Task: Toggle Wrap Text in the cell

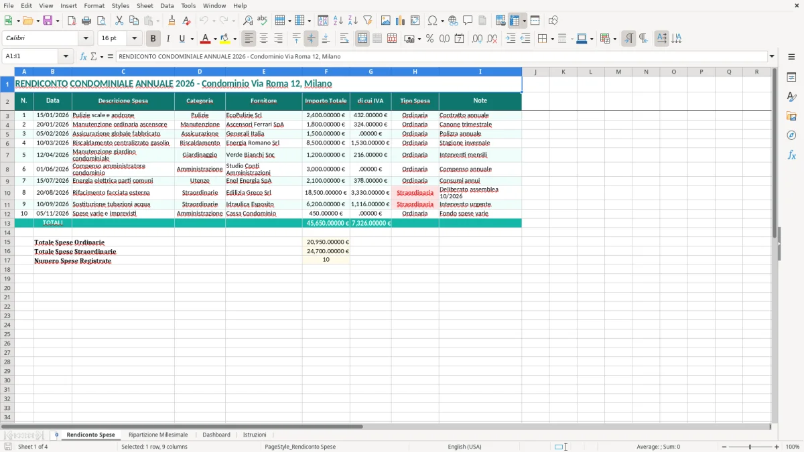Action: (x=344, y=39)
